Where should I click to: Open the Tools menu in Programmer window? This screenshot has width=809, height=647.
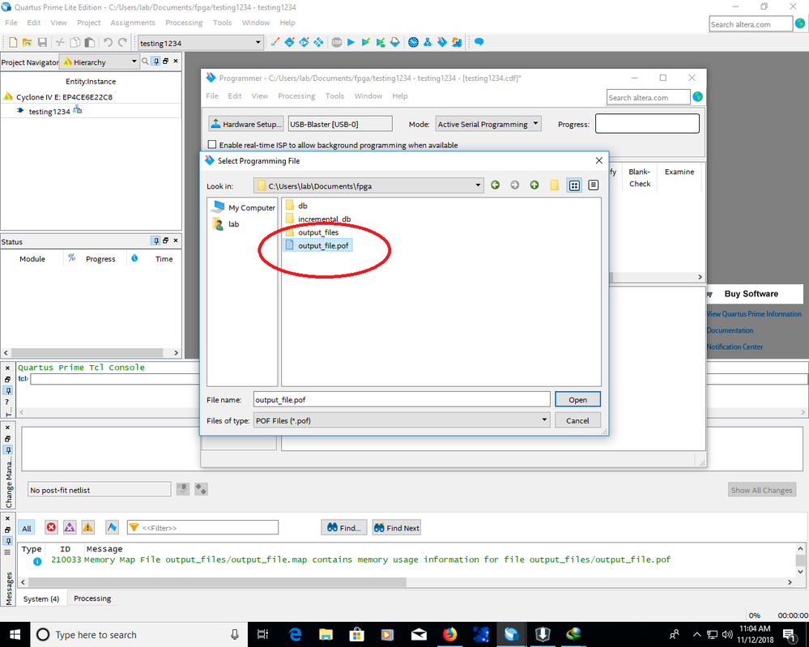334,96
